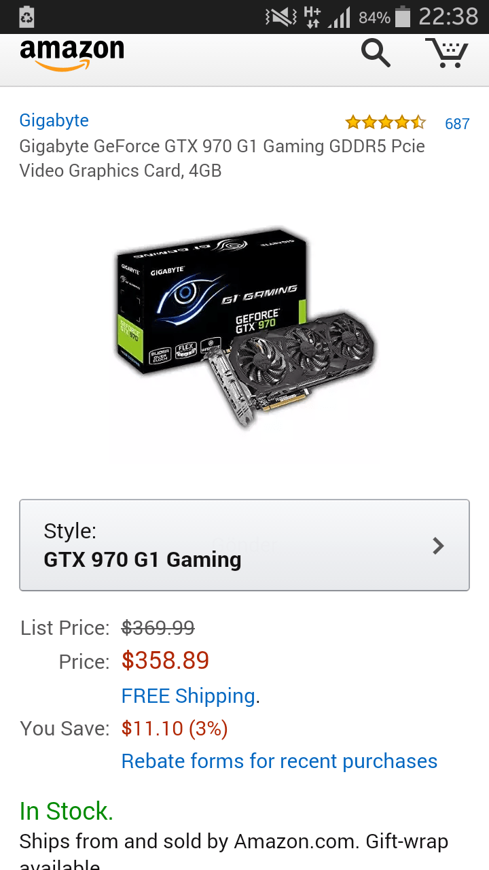Tap the signal strength icon
Viewport: 489px width, 870px height.
click(339, 18)
